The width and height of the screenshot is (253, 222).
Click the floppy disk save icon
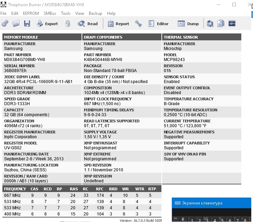coord(27,23)
